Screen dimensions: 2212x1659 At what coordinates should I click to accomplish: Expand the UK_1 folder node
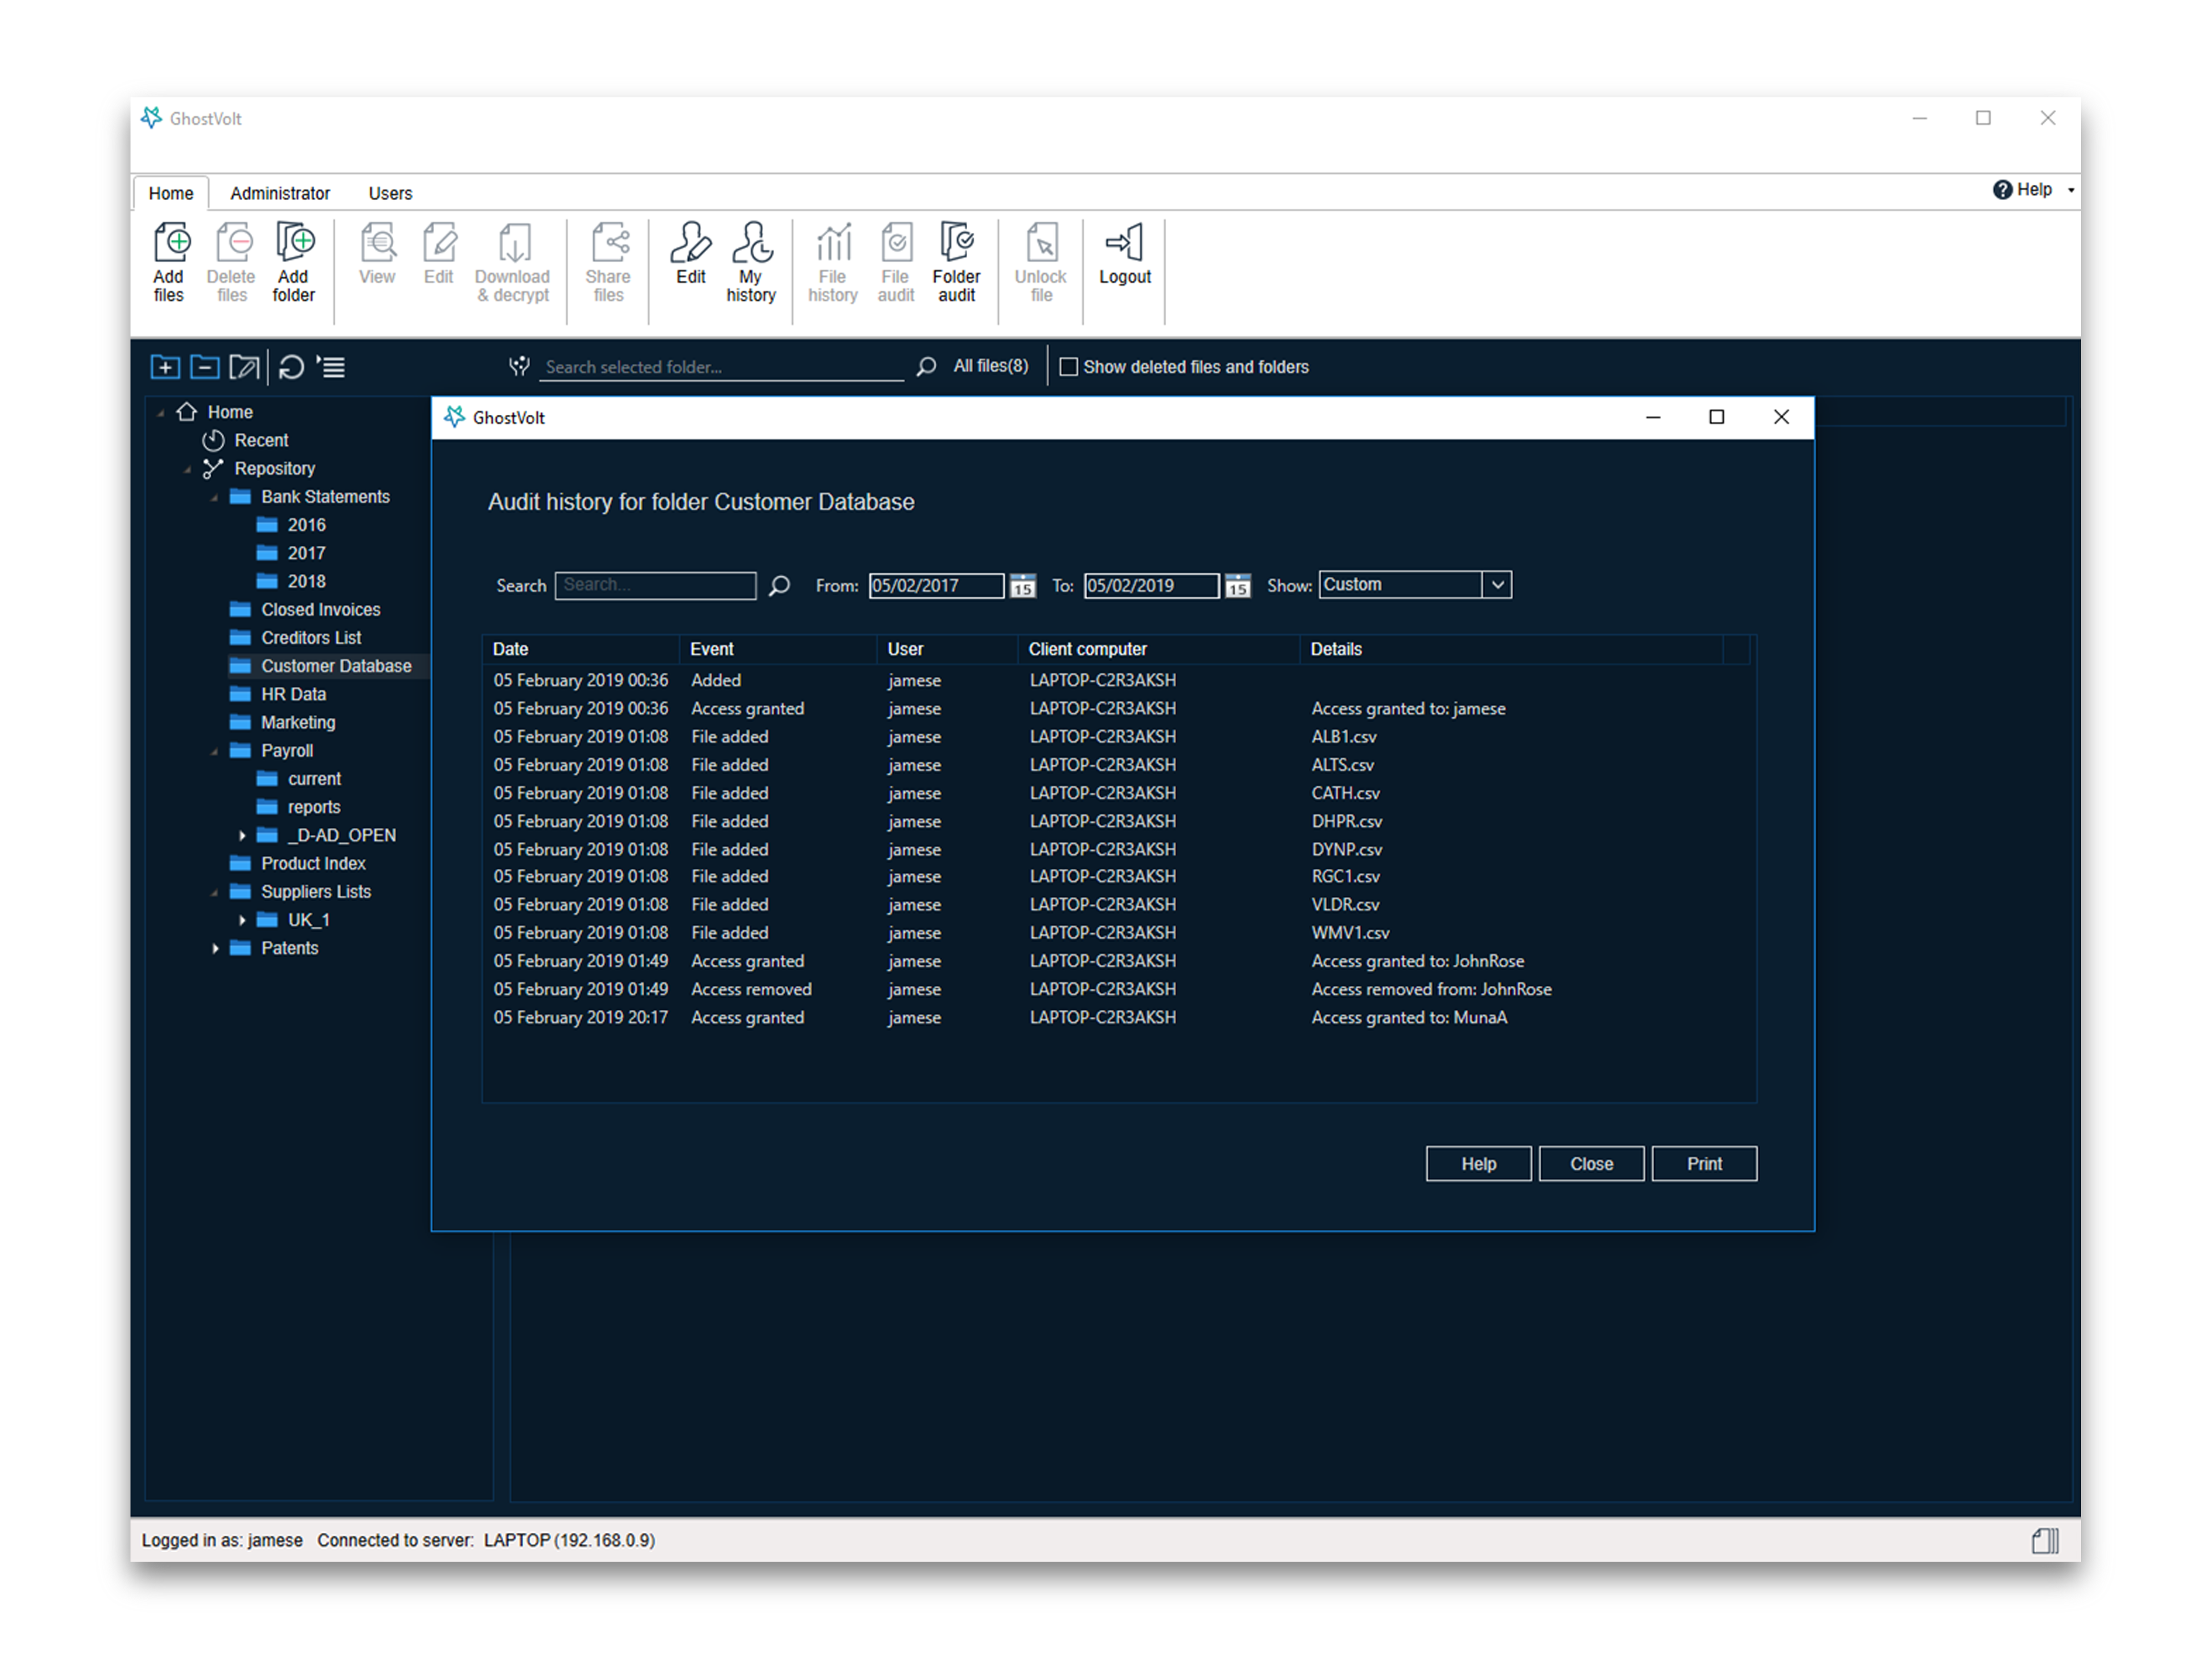tap(242, 920)
